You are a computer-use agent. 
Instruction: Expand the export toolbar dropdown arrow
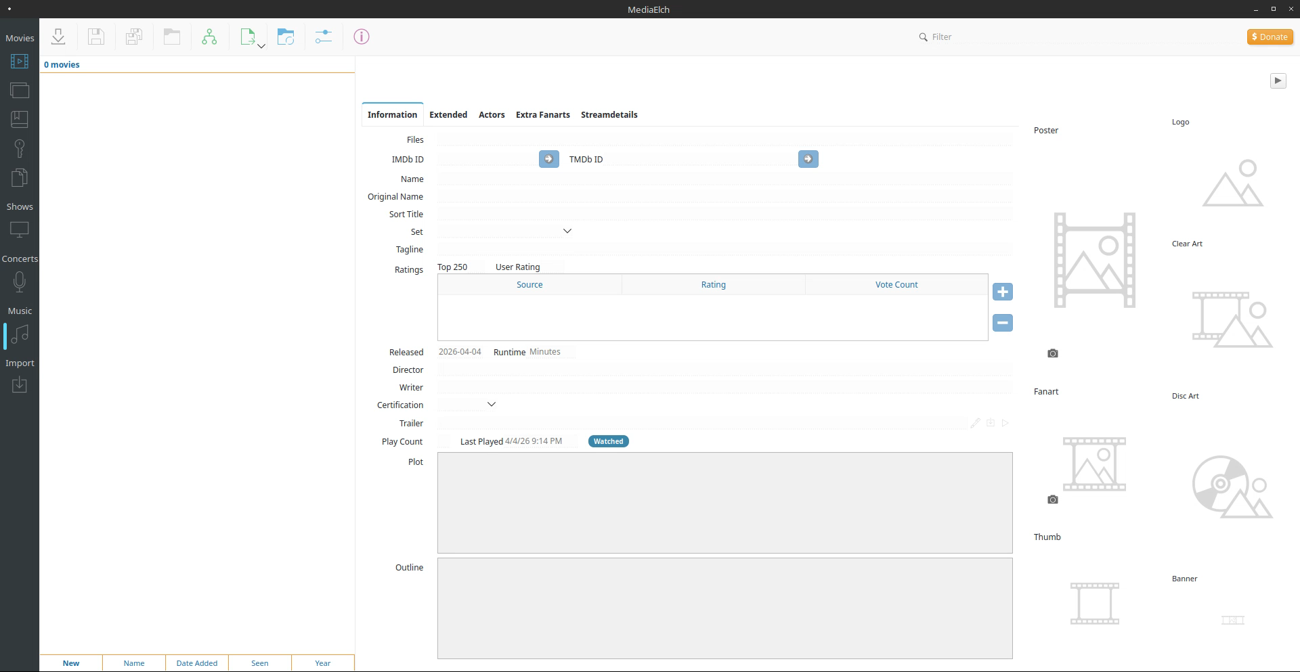click(x=261, y=46)
